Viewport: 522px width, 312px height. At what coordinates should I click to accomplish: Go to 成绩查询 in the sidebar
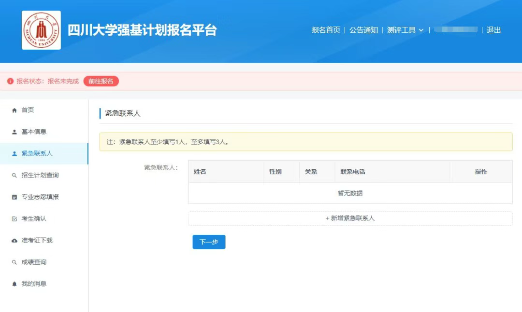tap(34, 262)
